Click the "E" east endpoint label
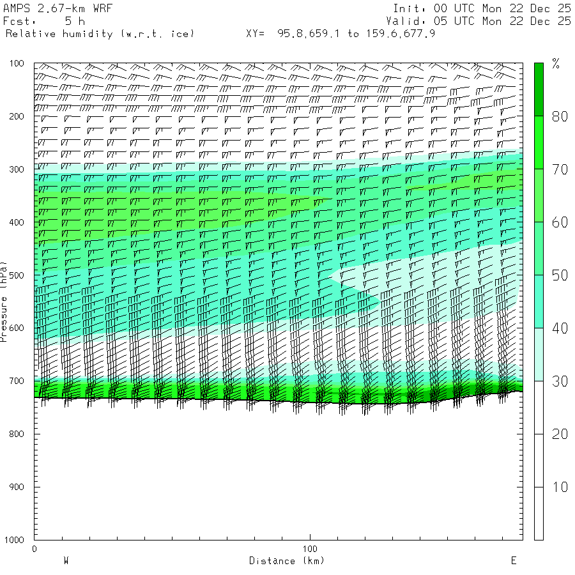The width and height of the screenshot is (575, 575). 514,561
